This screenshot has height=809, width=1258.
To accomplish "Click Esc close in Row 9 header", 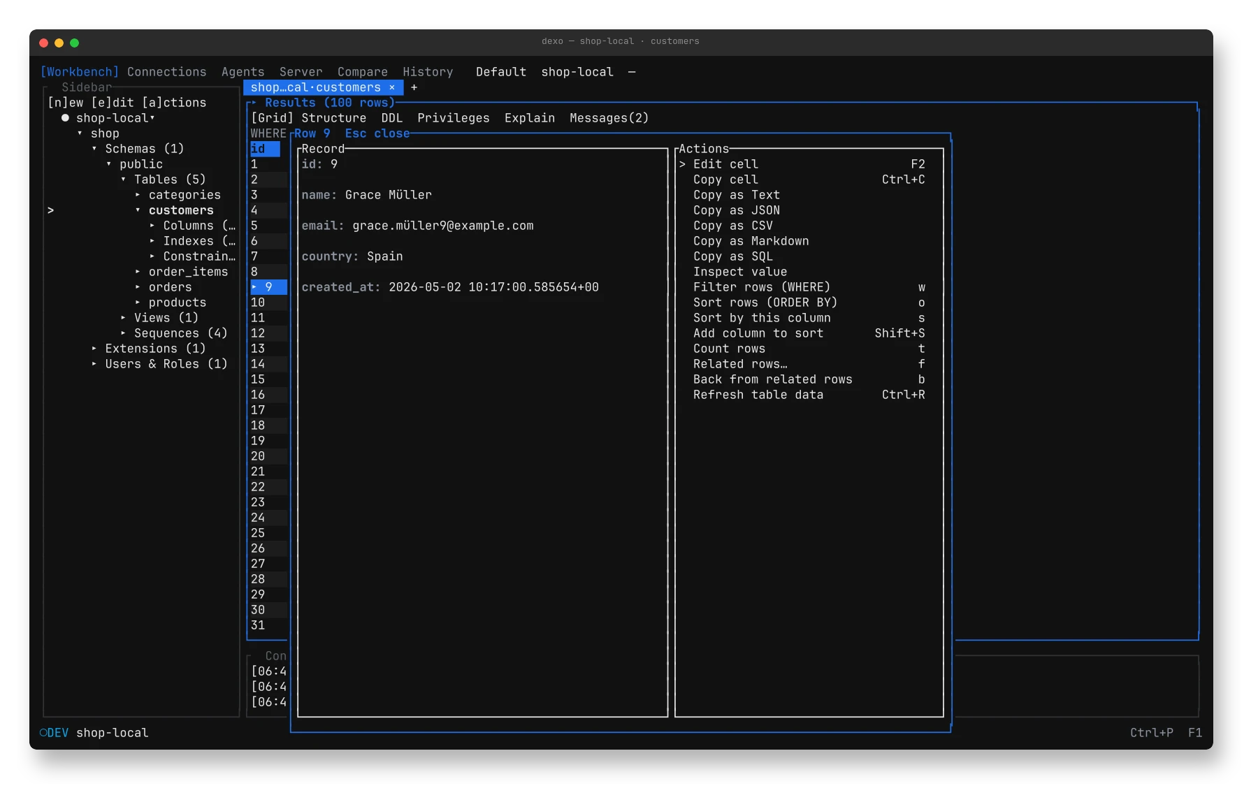I will click(x=377, y=133).
